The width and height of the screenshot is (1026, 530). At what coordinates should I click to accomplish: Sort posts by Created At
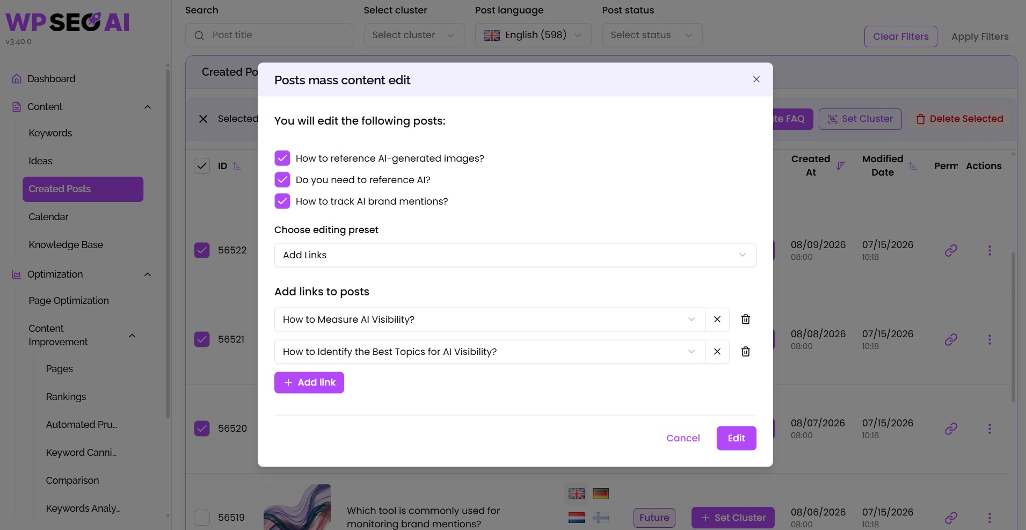click(x=841, y=166)
